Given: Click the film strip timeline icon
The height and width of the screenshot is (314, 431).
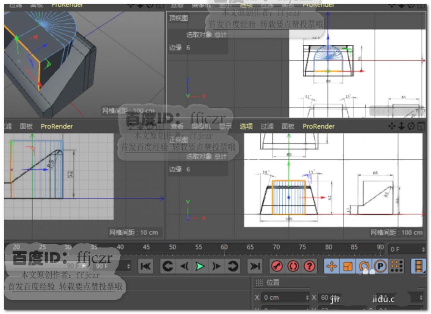Looking at the screenshot, I should pos(418,267).
